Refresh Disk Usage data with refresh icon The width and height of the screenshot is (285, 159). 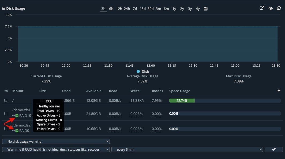pyautogui.click(x=280, y=8)
